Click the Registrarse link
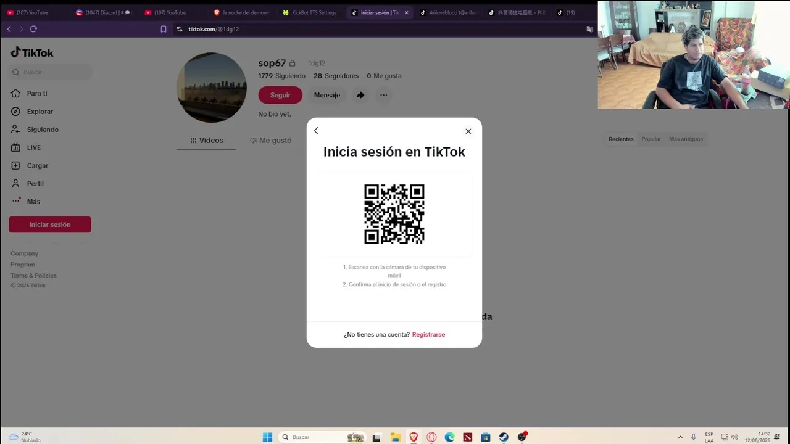The width and height of the screenshot is (790, 444). [428, 334]
